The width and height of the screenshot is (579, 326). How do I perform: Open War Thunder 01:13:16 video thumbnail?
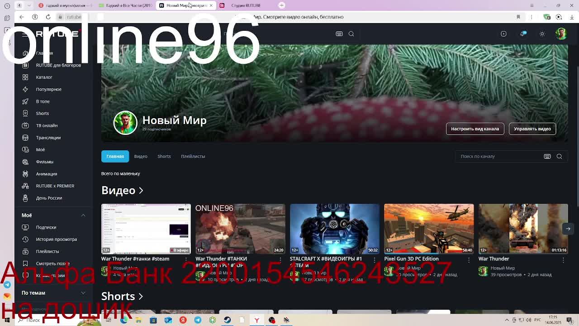point(523,229)
